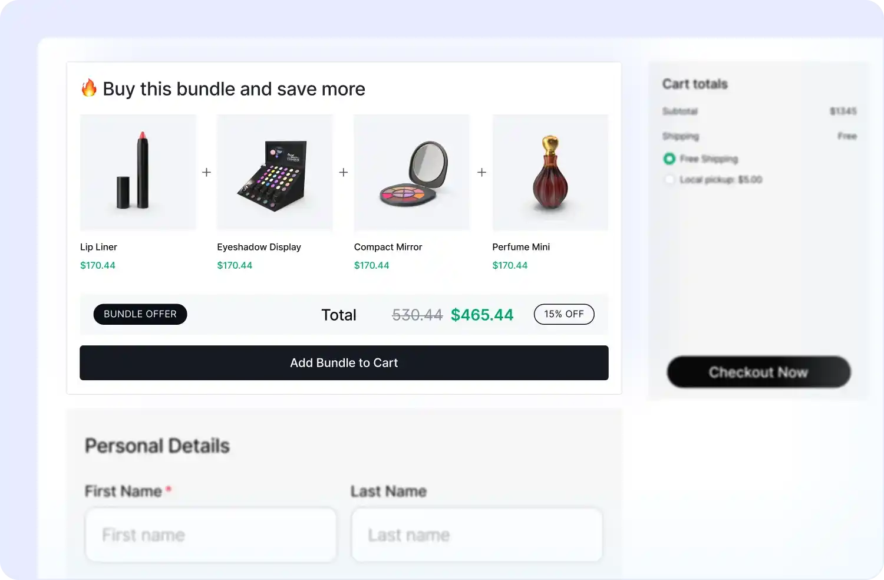Click the First name input field
The height and width of the screenshot is (580, 884).
[x=210, y=534]
